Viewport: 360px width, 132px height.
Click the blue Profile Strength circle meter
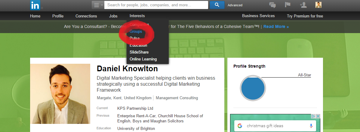tap(253, 89)
